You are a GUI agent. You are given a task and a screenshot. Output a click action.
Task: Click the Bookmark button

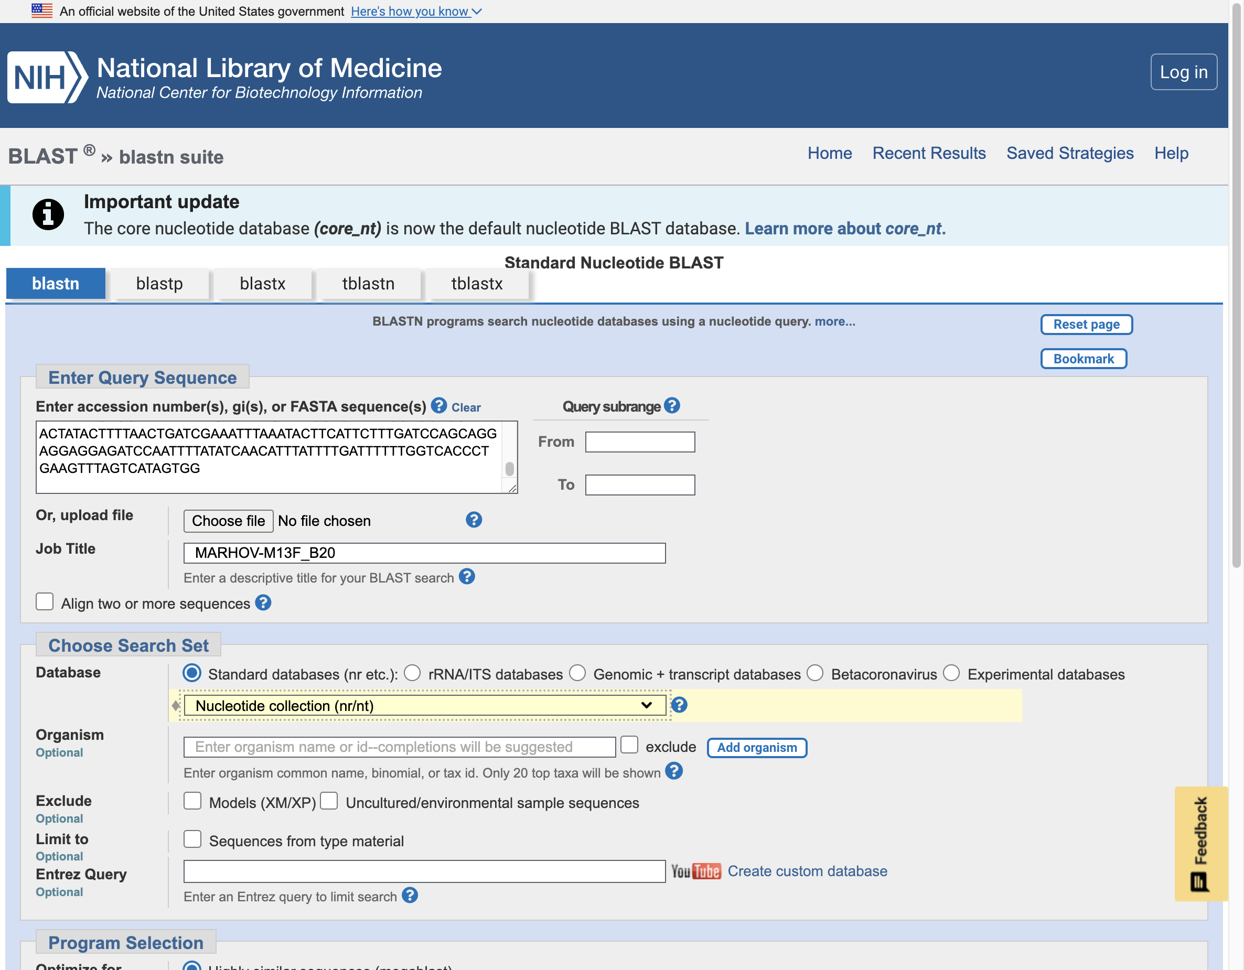(1084, 359)
